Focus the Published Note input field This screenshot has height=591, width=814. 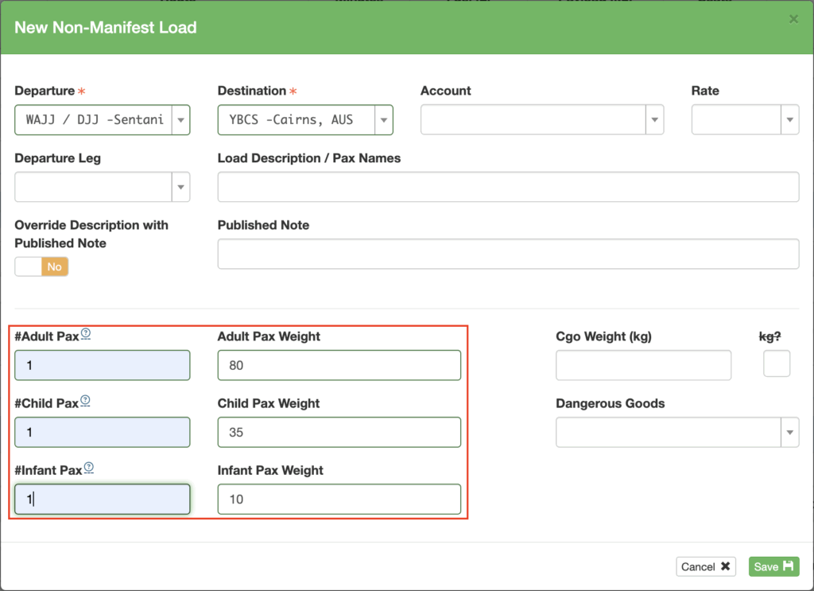[508, 254]
